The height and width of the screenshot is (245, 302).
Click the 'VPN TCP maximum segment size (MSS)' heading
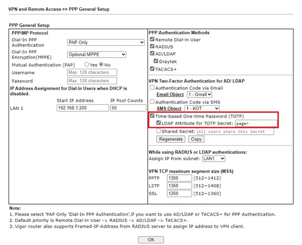(x=191, y=171)
